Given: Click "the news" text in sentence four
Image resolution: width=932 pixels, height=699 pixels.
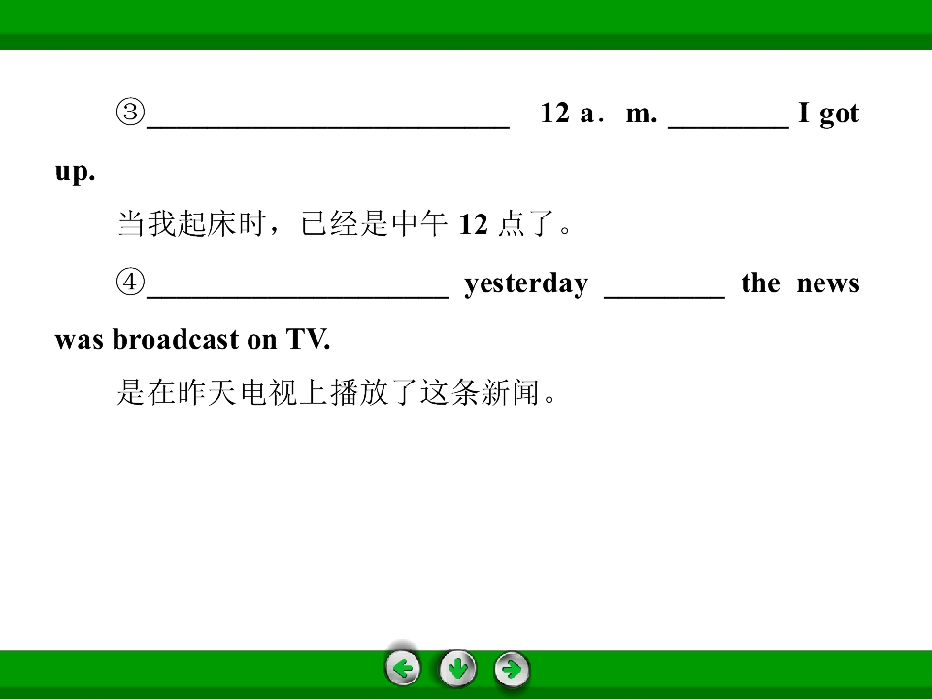Looking at the screenshot, I should [800, 283].
